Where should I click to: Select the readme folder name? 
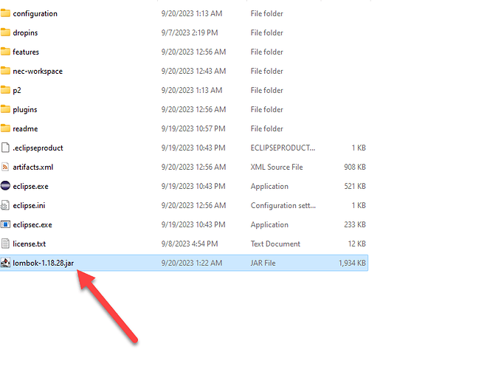(x=25, y=128)
